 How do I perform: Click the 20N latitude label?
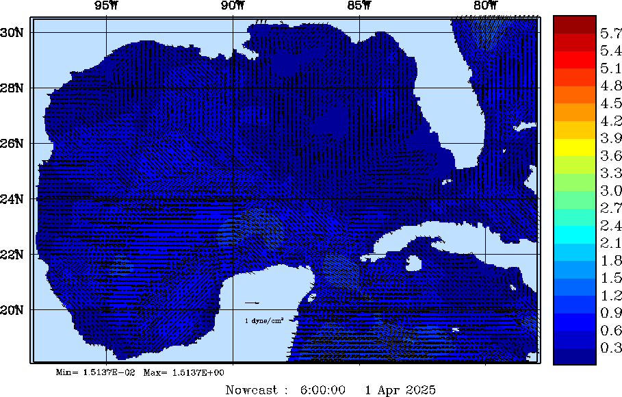(12, 309)
